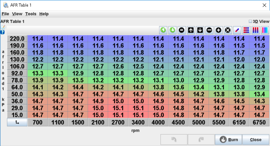Click the black equals (set value) icon
Image resolution: width=270 pixels, height=146 pixels.
click(x=181, y=30)
